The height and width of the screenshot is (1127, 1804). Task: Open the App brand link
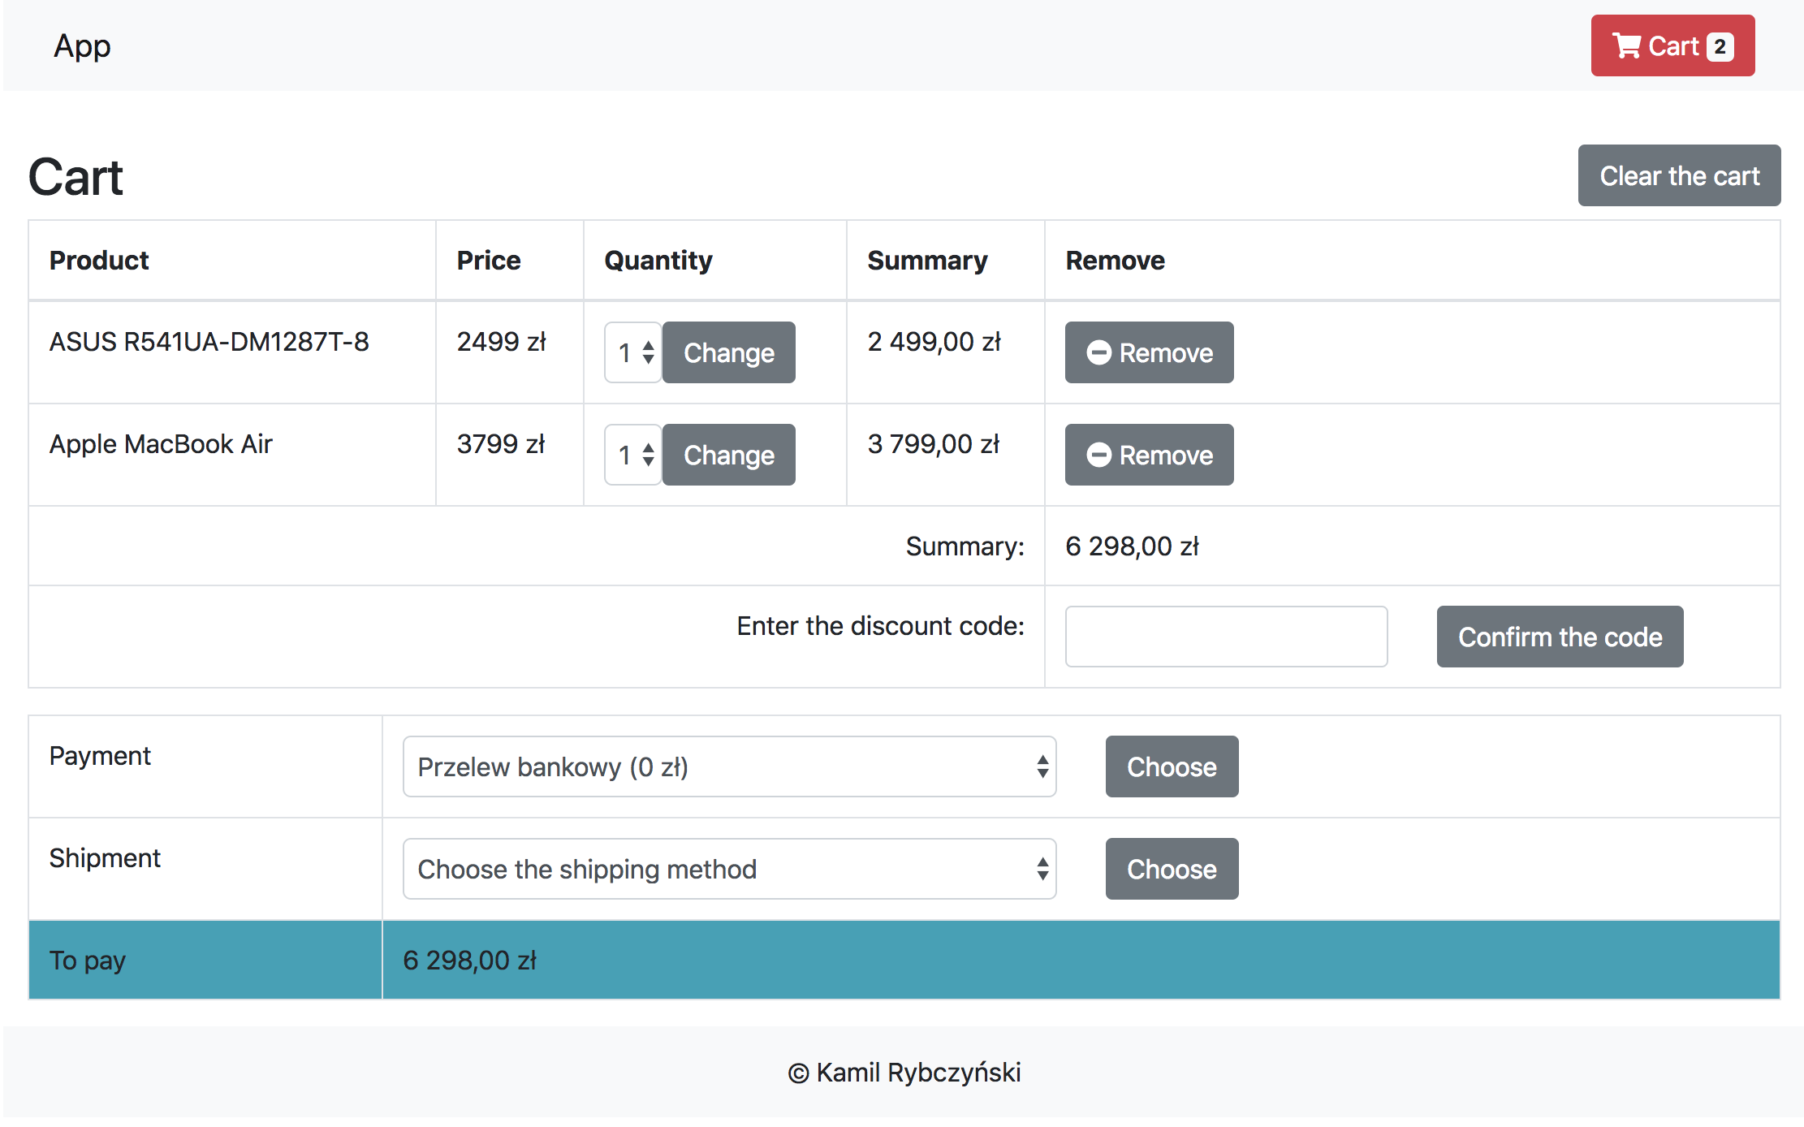[82, 46]
